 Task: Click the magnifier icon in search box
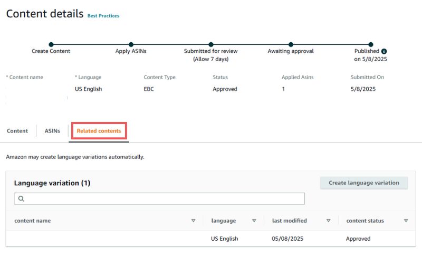(x=22, y=199)
